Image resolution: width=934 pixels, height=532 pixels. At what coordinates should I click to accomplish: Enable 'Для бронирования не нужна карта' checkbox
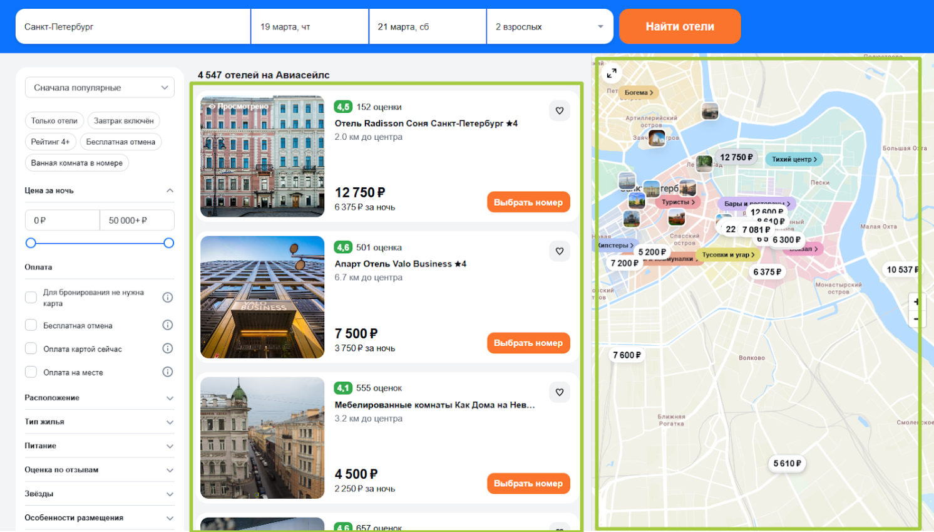(x=31, y=298)
